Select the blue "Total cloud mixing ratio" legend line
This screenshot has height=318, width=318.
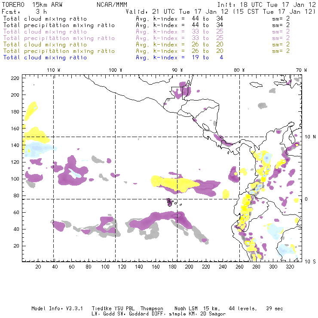[45, 58]
